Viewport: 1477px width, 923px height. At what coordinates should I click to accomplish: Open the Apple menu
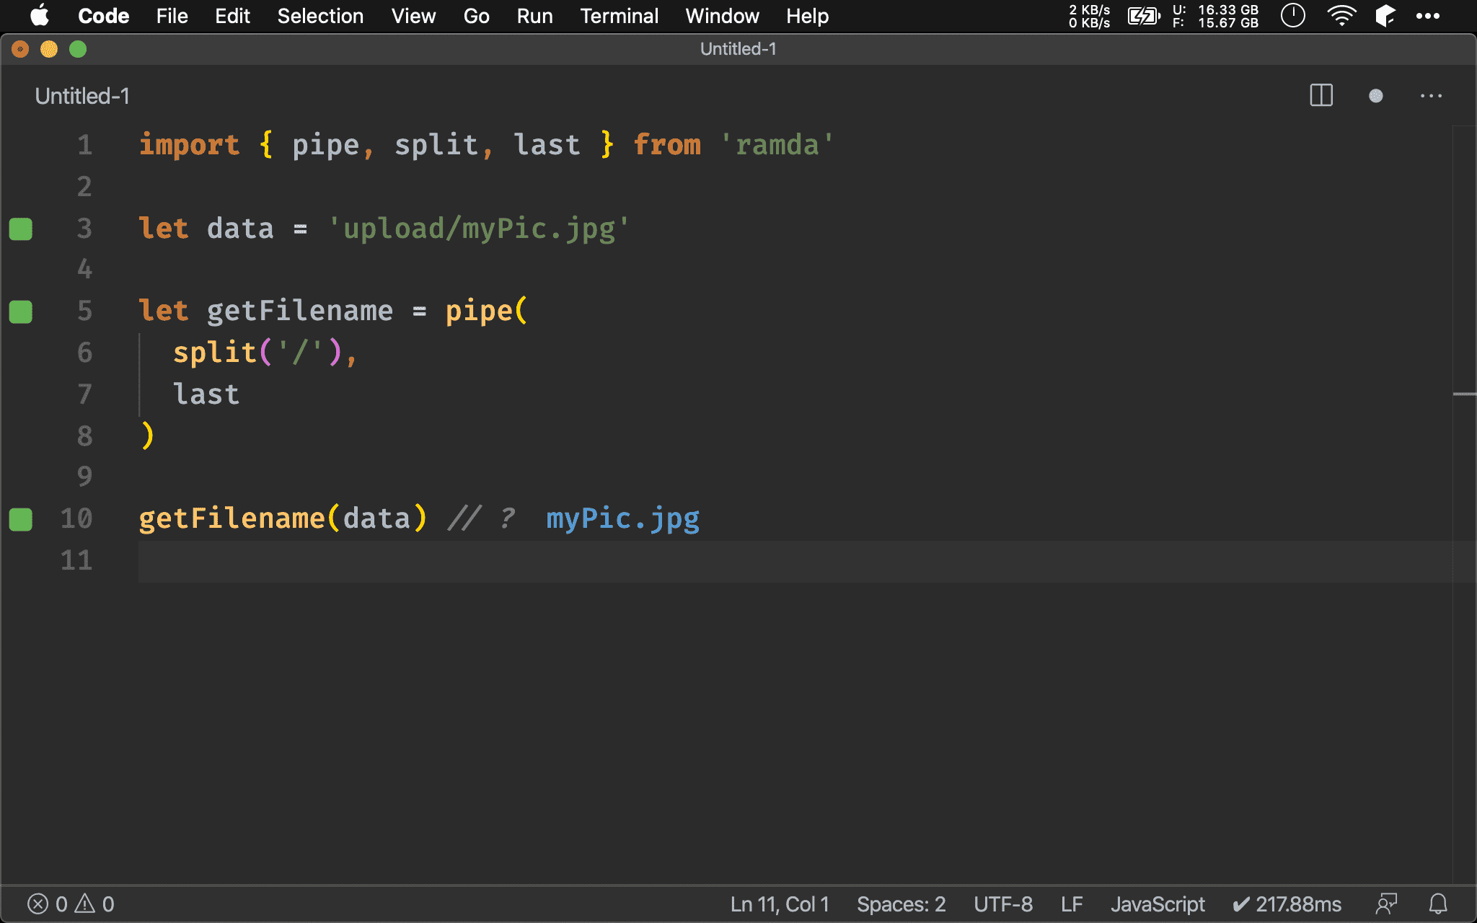click(40, 16)
